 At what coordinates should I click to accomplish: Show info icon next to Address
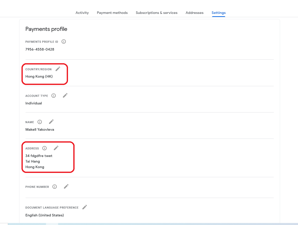tap(44, 148)
